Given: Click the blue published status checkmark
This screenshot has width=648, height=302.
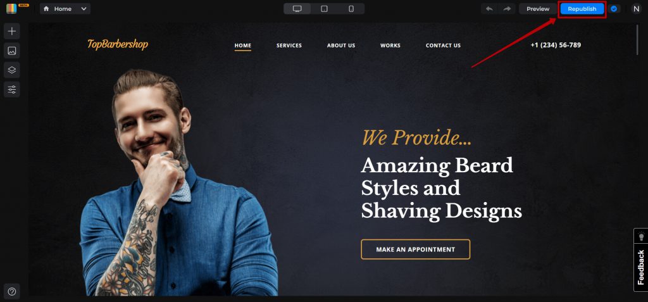Looking at the screenshot, I should (614, 9).
